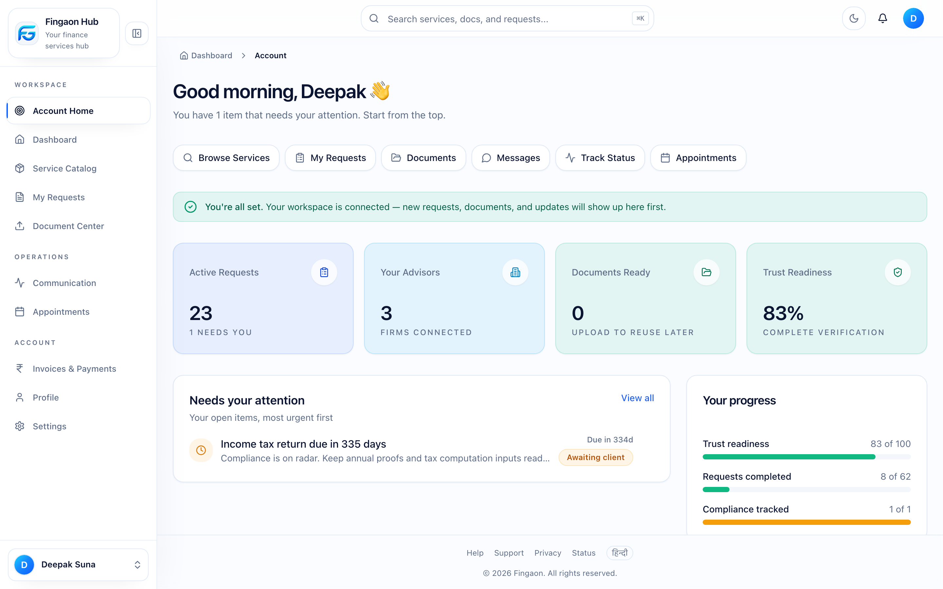Click the Track Status quick button

(600, 158)
